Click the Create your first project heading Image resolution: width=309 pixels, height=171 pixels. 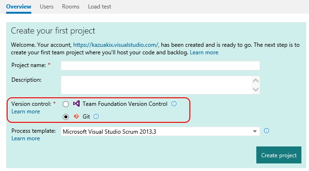click(x=53, y=31)
